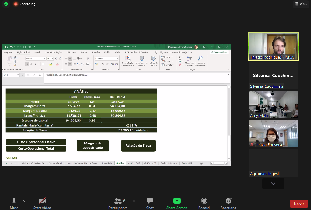Select Thiago Rodrigues video thumbnail
The height and width of the screenshot is (210, 311).
(x=273, y=46)
